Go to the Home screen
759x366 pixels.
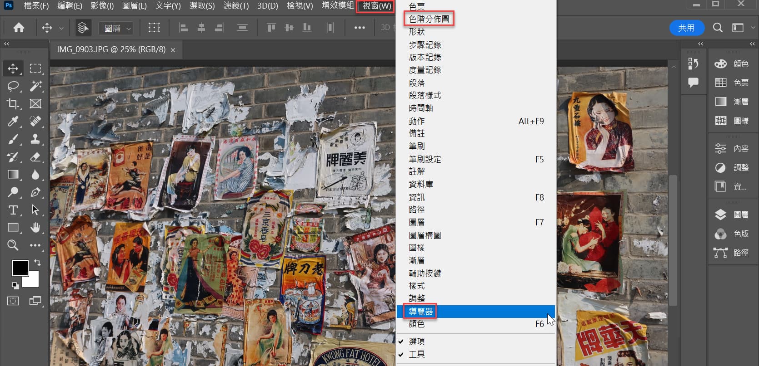point(19,28)
